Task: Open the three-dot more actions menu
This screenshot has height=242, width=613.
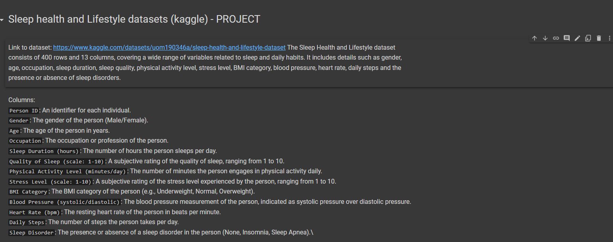Action: tap(609, 38)
